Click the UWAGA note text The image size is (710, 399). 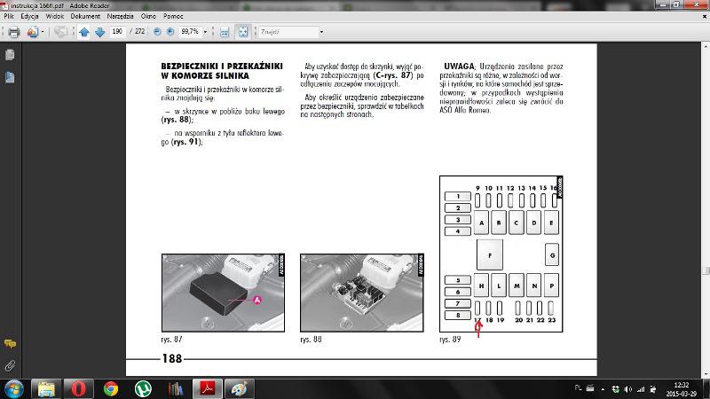501,88
